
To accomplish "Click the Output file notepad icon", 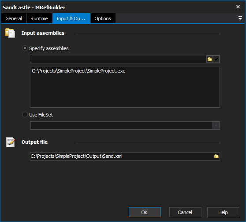I will pos(11,142).
